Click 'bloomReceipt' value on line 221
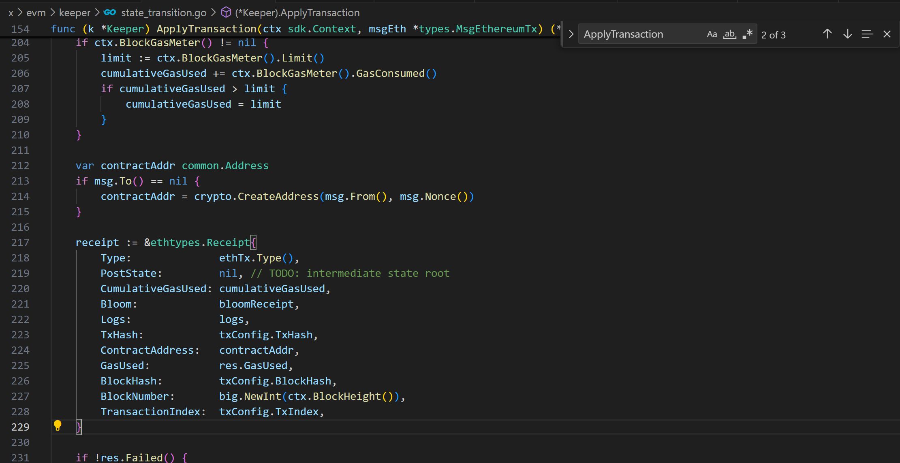This screenshot has width=900, height=463. click(x=256, y=304)
